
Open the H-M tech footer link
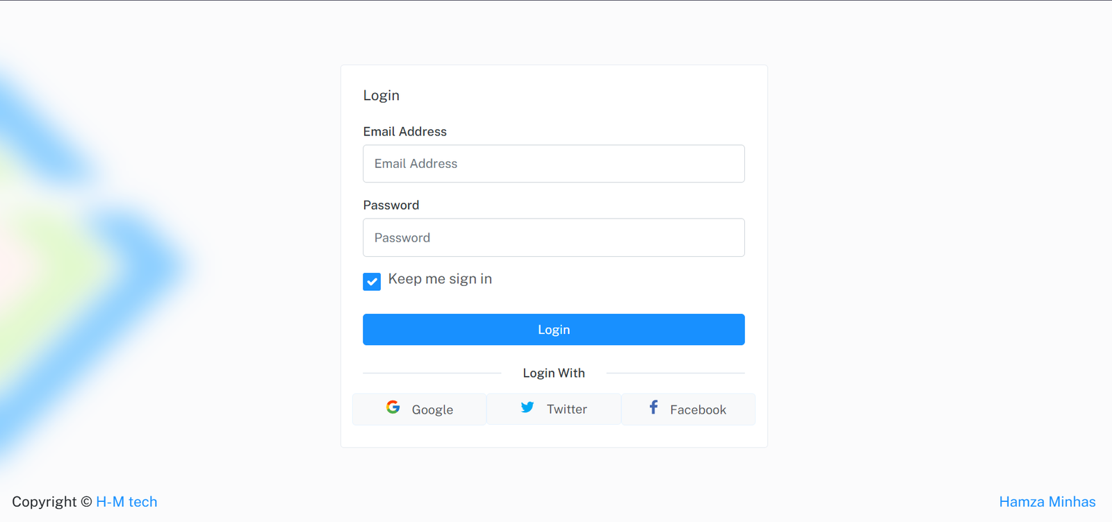[x=126, y=502]
